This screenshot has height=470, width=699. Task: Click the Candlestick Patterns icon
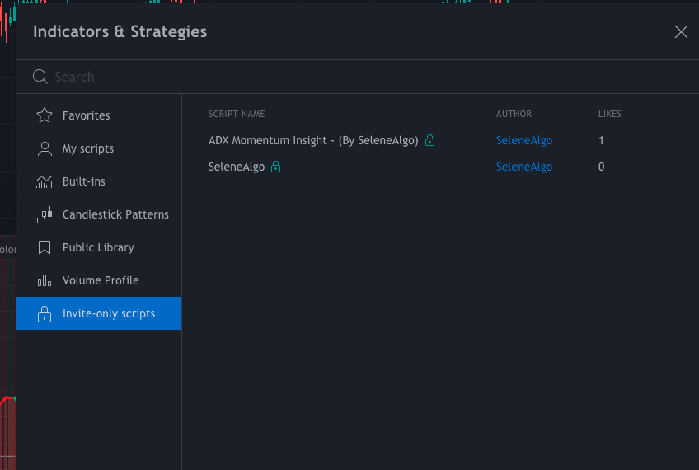tap(45, 214)
